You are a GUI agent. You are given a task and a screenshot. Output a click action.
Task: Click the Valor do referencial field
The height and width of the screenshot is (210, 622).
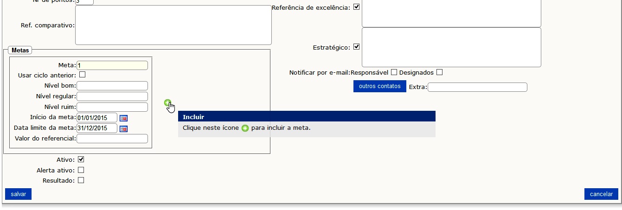pos(112,139)
